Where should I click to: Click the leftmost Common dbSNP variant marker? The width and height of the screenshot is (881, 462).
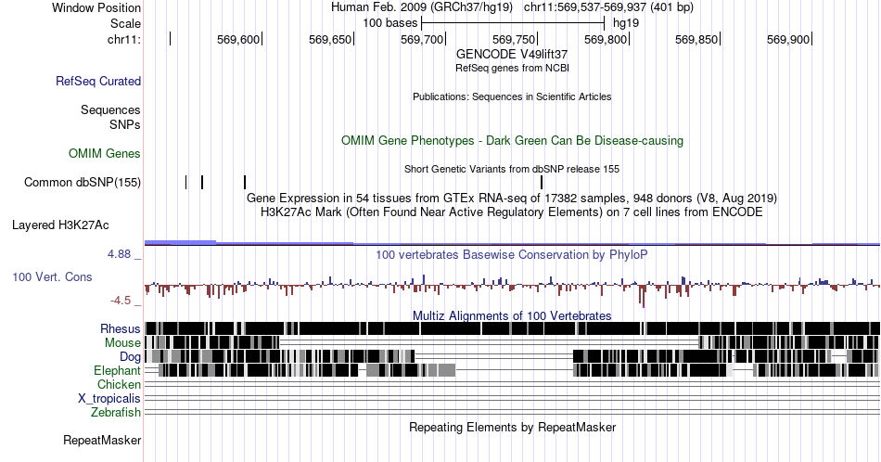tap(186, 182)
